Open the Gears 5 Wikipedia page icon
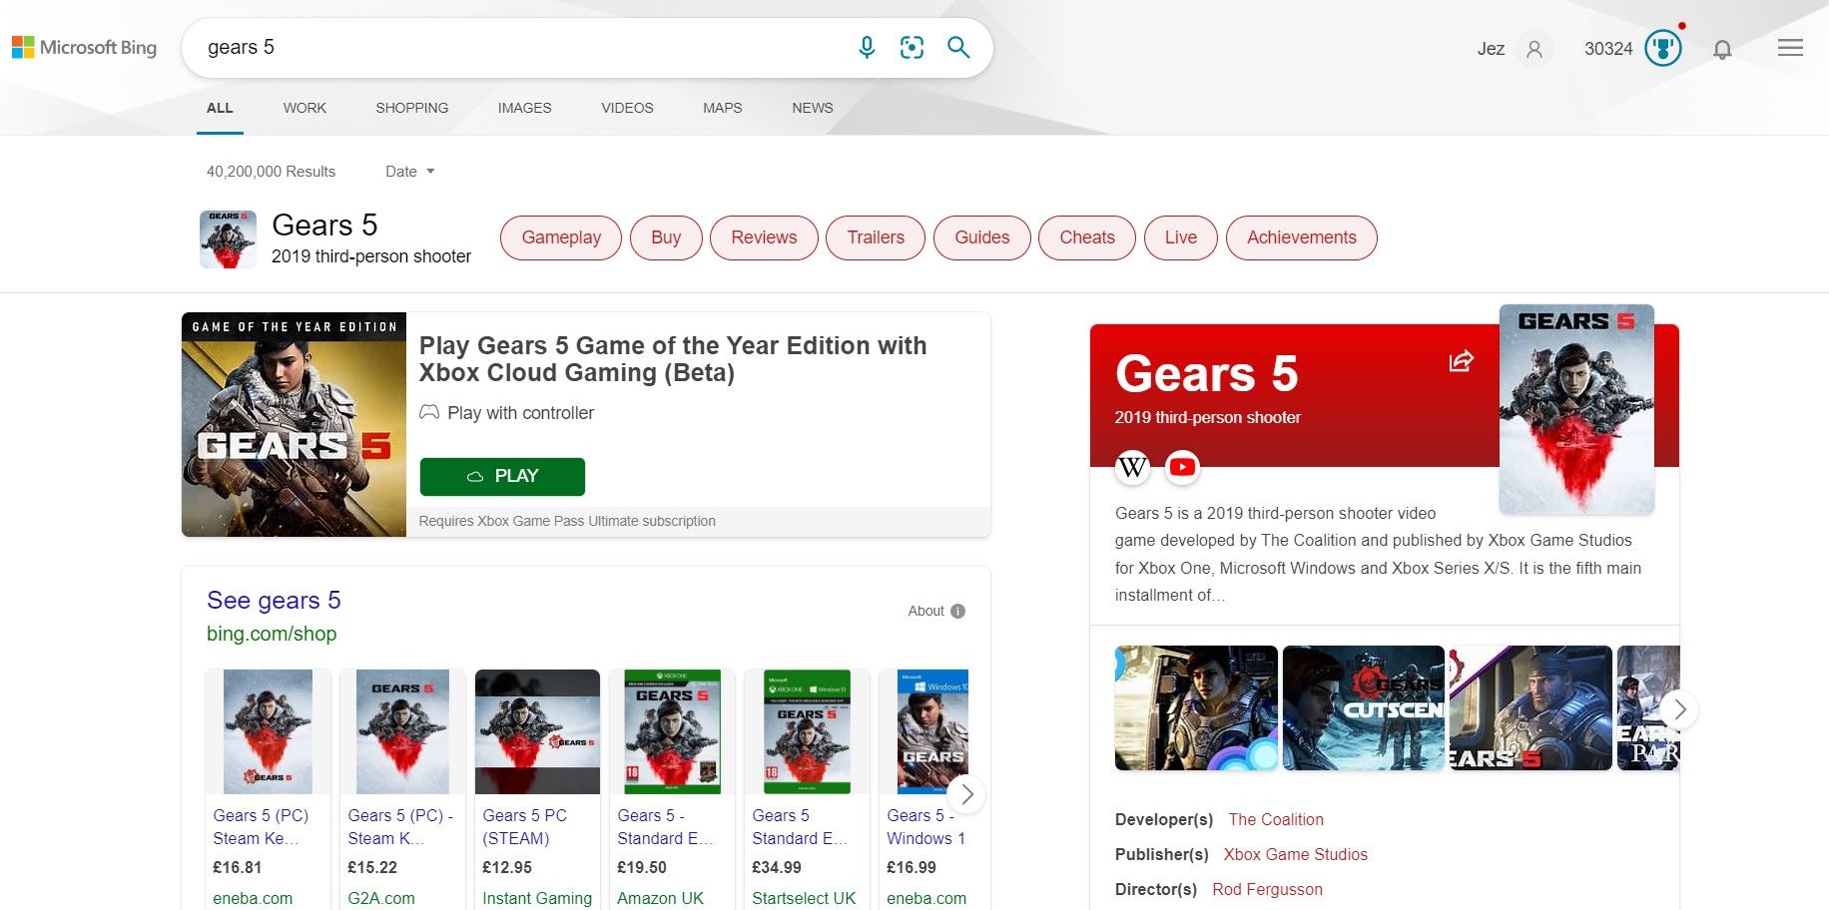The width and height of the screenshot is (1829, 910). (1132, 466)
